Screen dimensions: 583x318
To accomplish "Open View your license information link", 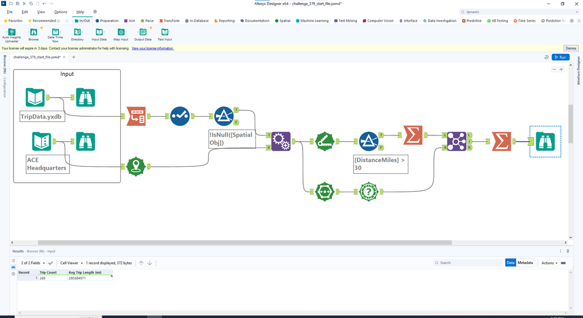I will 153,48.
